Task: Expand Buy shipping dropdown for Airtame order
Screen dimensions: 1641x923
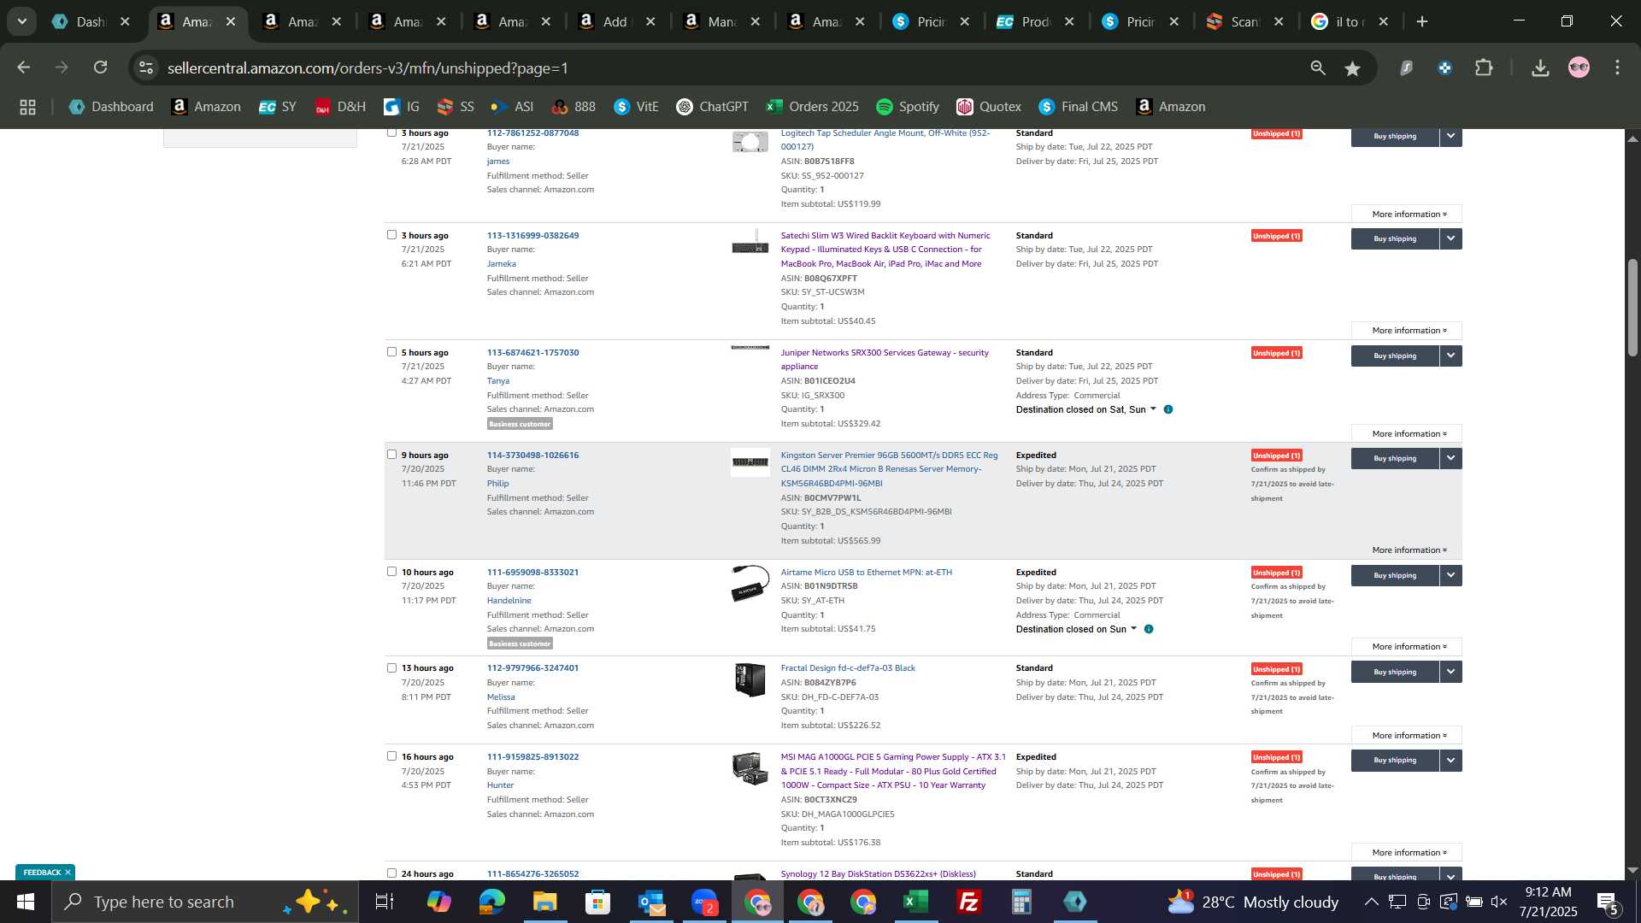Action: pos(1450,575)
